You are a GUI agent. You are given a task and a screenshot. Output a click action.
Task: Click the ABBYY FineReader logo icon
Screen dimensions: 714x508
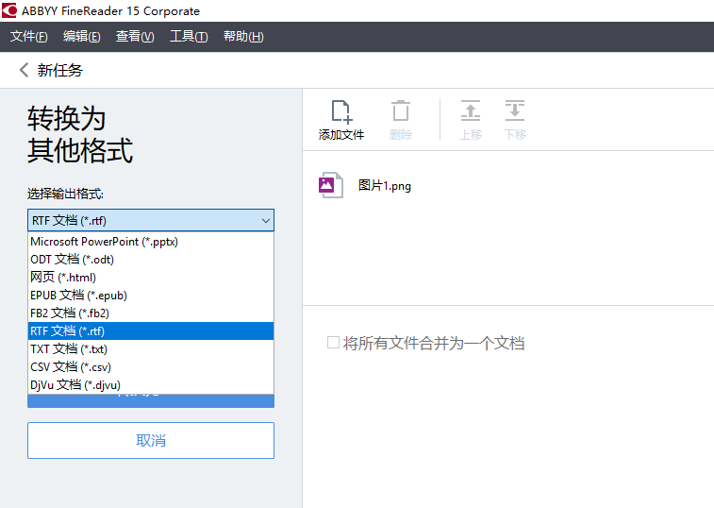[x=9, y=10]
